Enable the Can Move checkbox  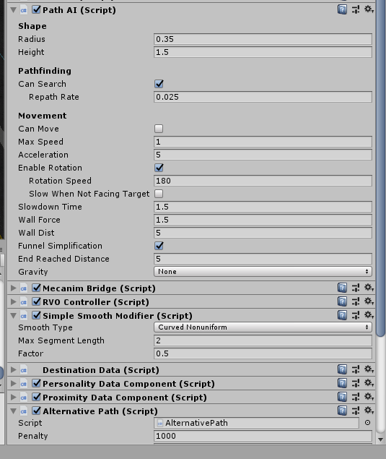point(159,129)
